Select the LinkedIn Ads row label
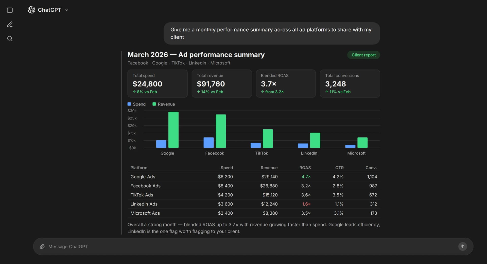487x264 pixels. (x=144, y=204)
